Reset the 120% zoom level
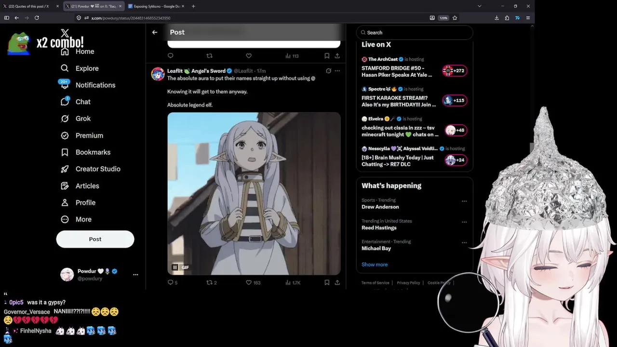Viewport: 617px width, 347px height. (x=443, y=18)
